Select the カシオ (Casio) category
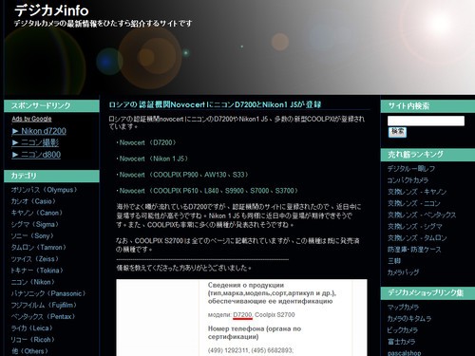Screen dimensions: 475x356 (x=33, y=201)
